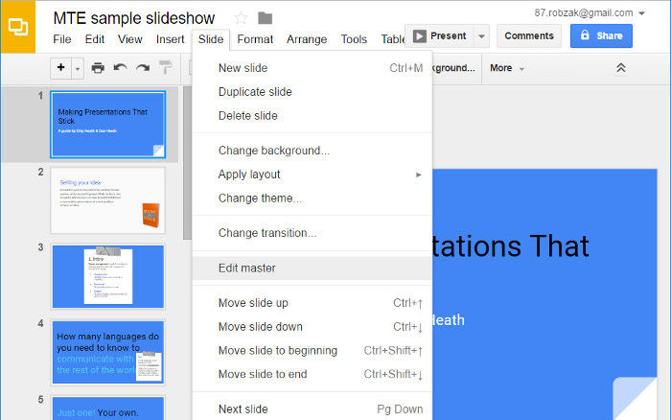This screenshot has height=420, width=671.
Task: Open account dropdown beside email address
Action: click(x=642, y=13)
